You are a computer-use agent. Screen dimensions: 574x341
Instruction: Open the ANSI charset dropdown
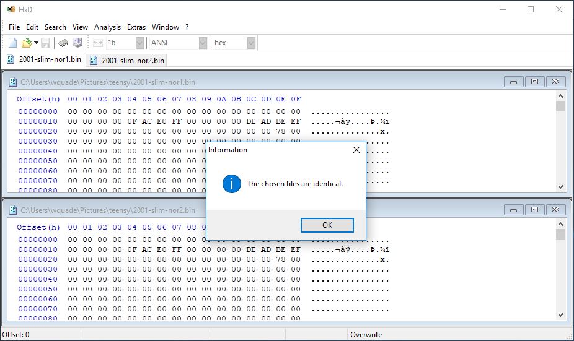[x=203, y=43]
